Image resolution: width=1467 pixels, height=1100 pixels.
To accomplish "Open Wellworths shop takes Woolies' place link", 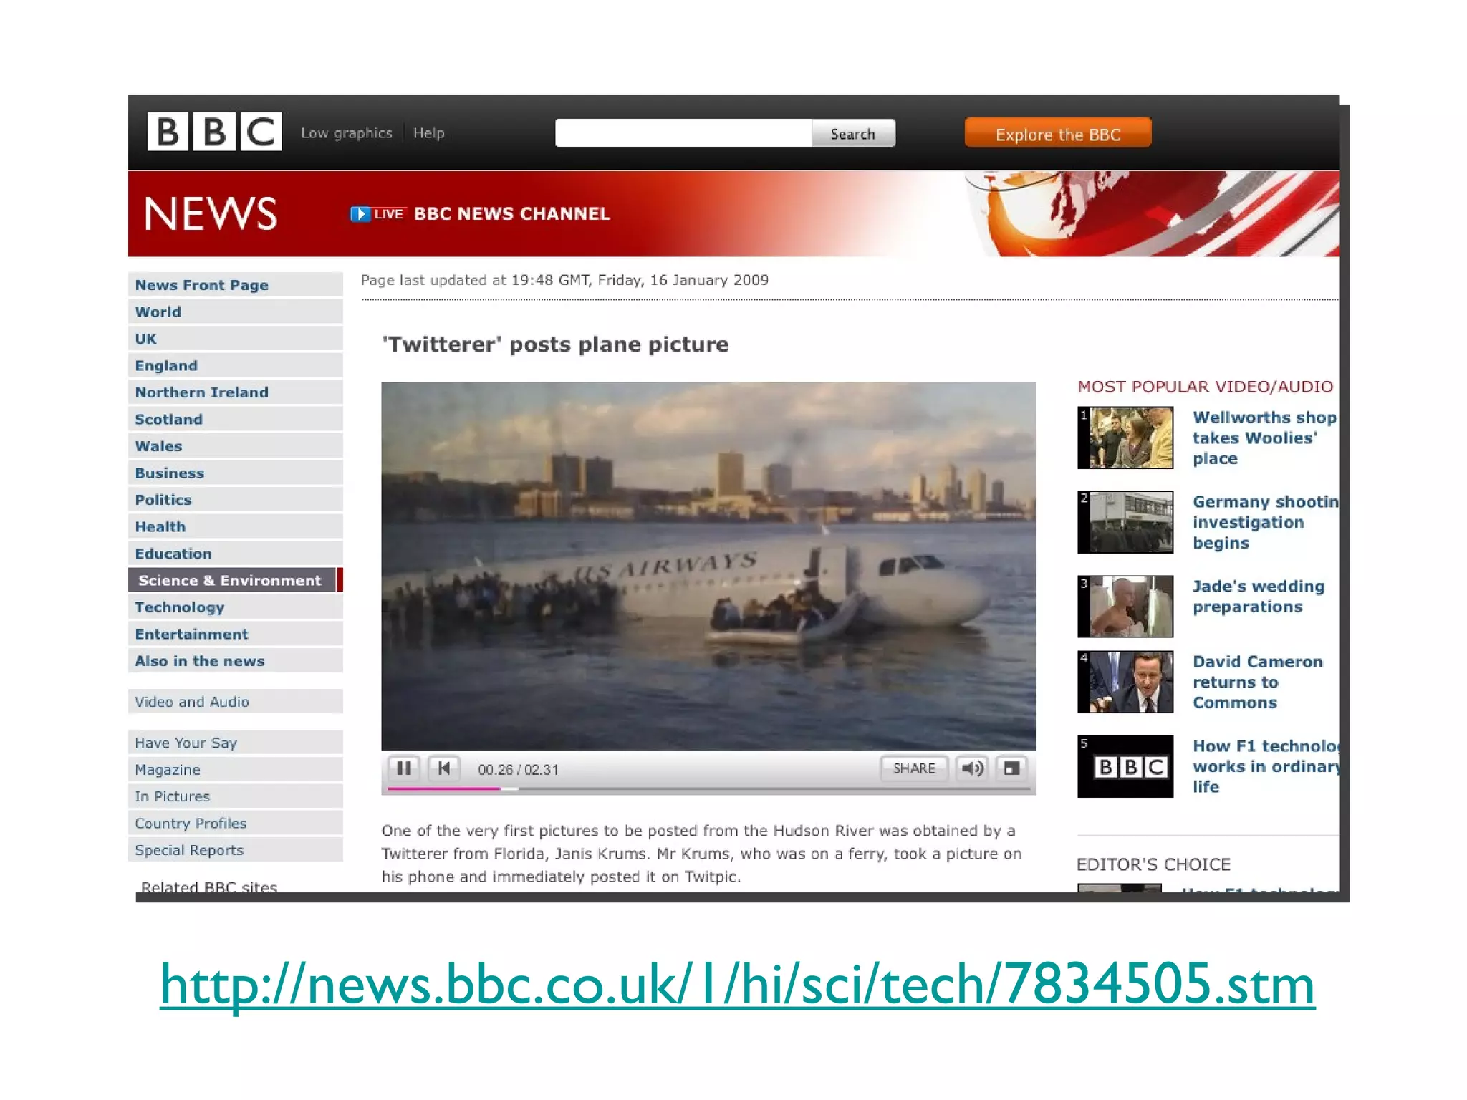I will coord(1264,438).
